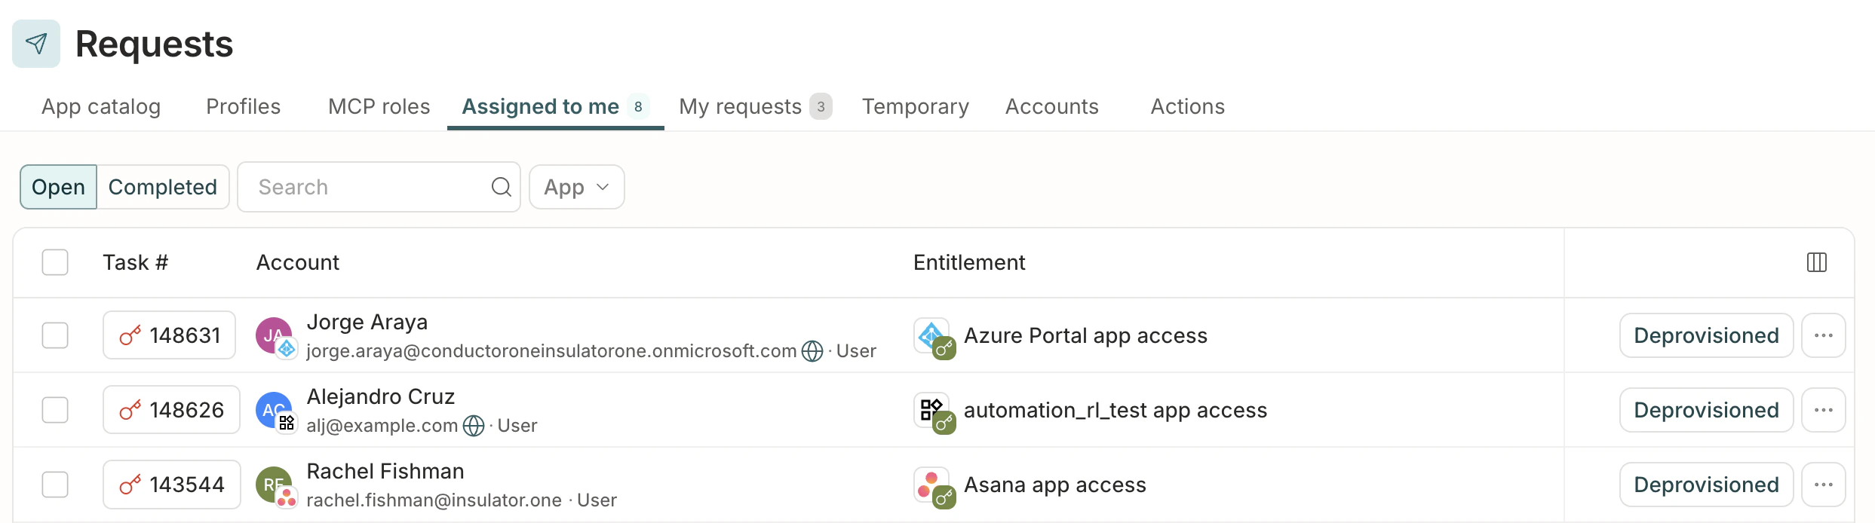
Task: Click rachel.fishman@insulator.one email text
Action: click(x=434, y=500)
